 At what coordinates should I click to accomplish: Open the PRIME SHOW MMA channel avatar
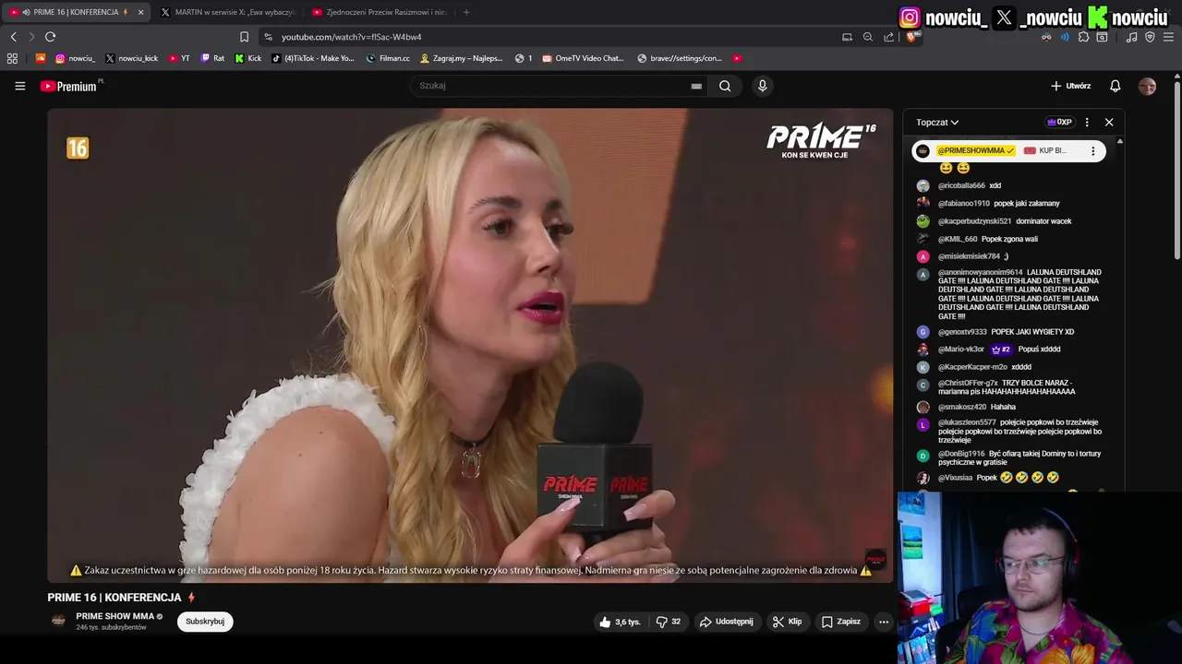coord(58,621)
